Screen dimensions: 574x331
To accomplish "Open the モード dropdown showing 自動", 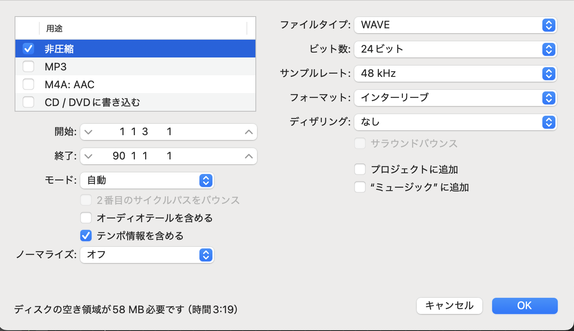I will [x=147, y=180].
